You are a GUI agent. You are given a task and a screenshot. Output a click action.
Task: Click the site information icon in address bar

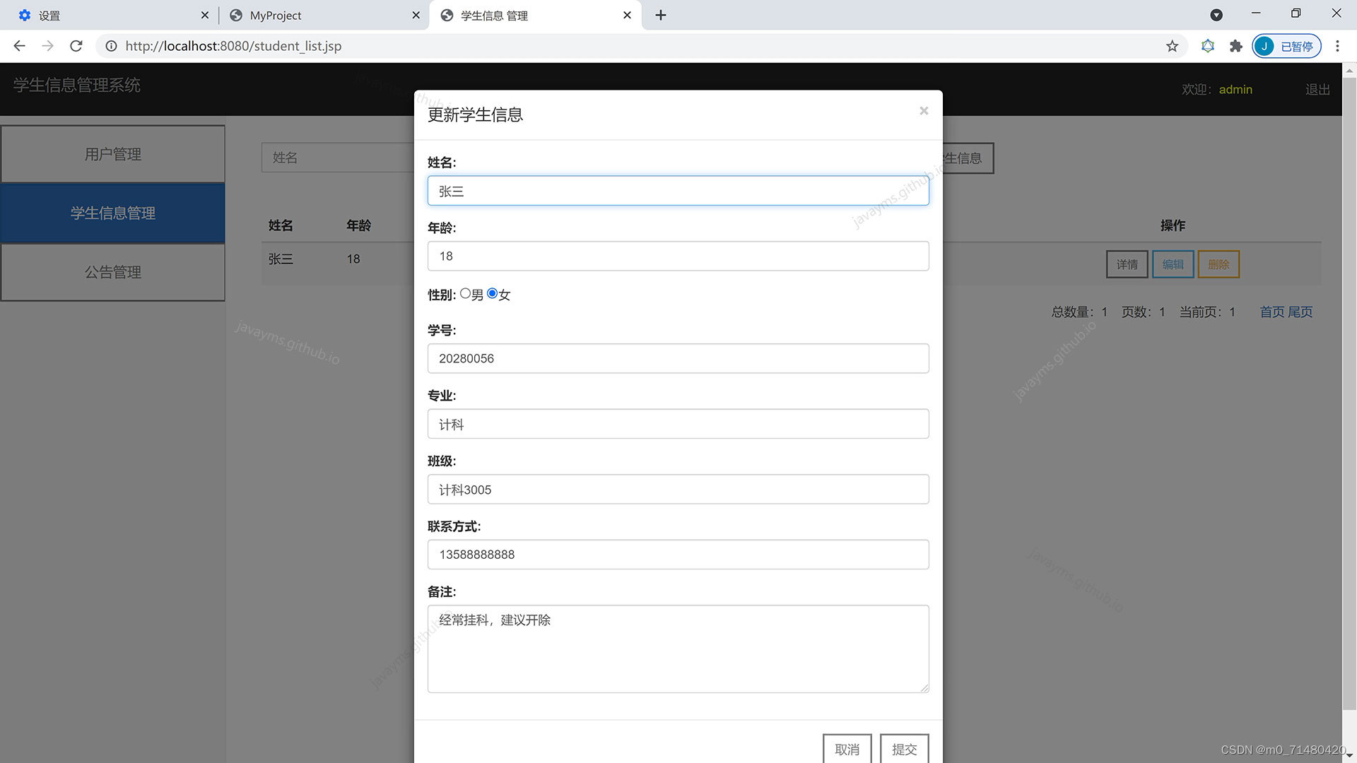pyautogui.click(x=111, y=46)
